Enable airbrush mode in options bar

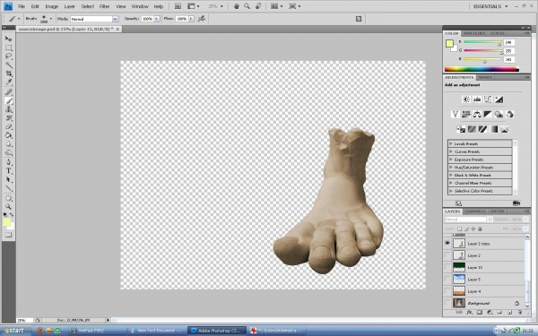[x=202, y=19]
